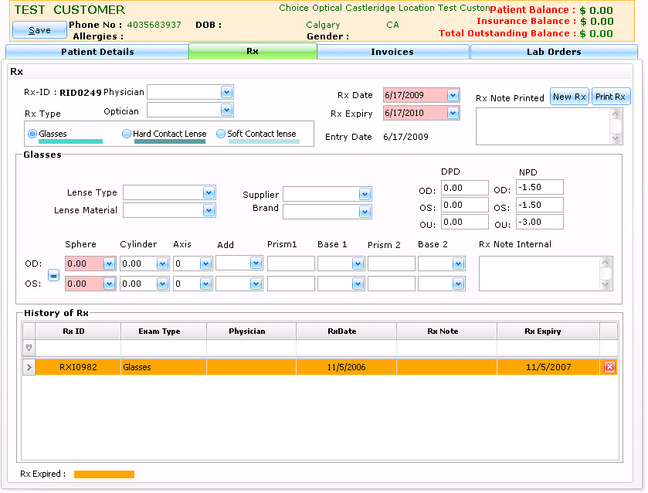
Task: Click the OD Prism 2 input field
Action: tap(392, 263)
